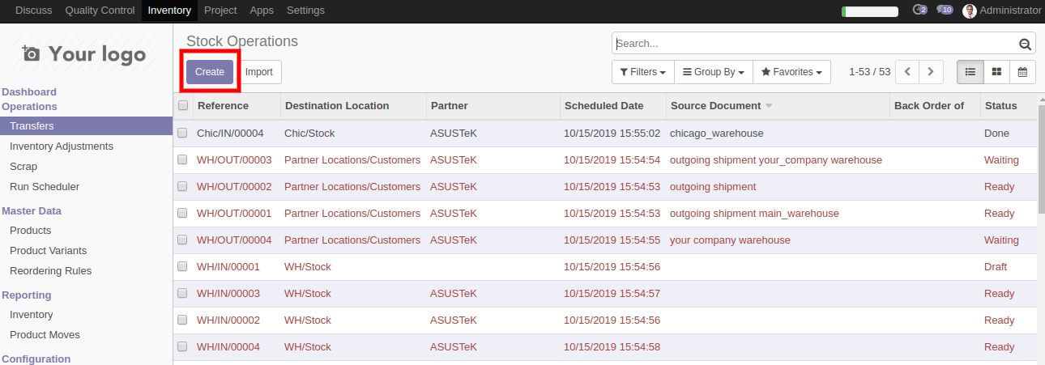Toggle the select-all header checkbox
1045x365 pixels.
click(183, 106)
